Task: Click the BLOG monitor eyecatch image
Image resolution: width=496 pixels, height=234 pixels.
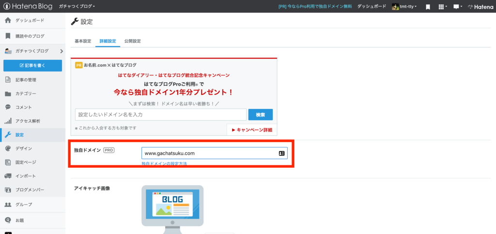Action: point(172,209)
